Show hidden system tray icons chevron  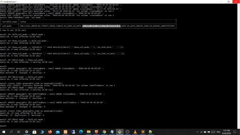(198, 132)
